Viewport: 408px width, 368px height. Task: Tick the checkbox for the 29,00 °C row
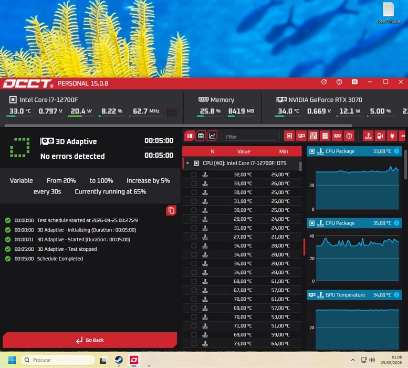tap(194, 219)
